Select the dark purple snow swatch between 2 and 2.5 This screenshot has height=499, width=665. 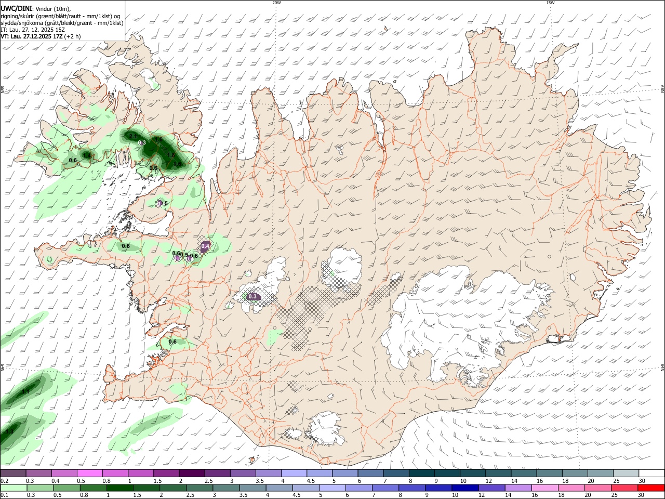pyautogui.click(x=192, y=474)
